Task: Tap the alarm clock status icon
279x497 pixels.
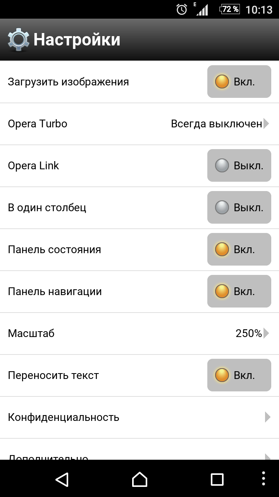Action: (182, 9)
